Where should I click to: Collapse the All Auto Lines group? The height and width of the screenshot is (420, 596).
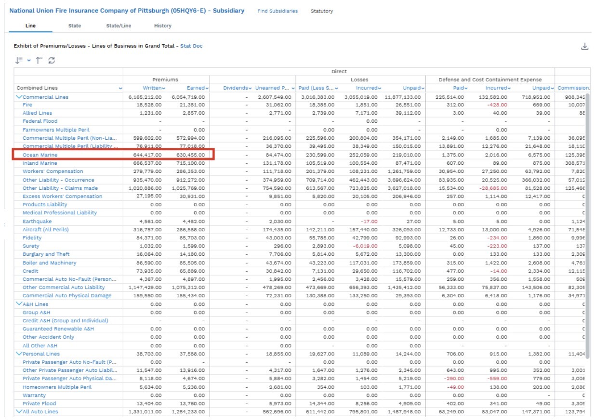[x=19, y=412]
